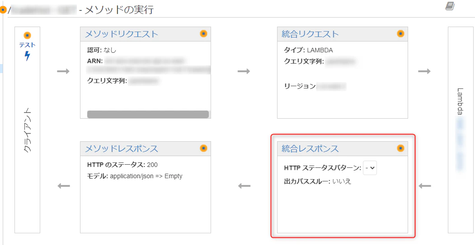Click the horizontal scrollbar in メソッドリクエスト box
Viewport: 475px width, 245px height.
click(148, 114)
